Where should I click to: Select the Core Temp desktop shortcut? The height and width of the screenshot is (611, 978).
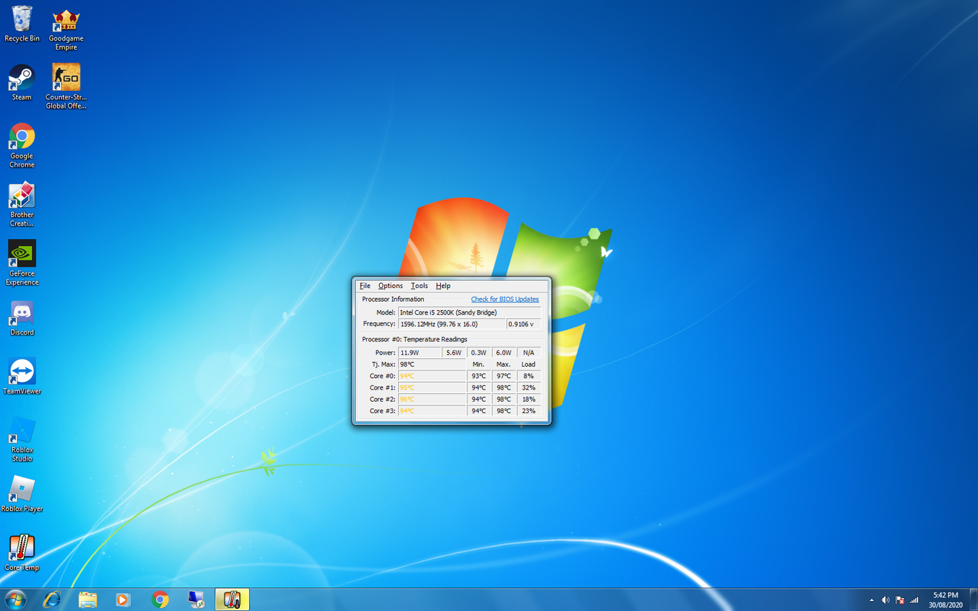(22, 553)
